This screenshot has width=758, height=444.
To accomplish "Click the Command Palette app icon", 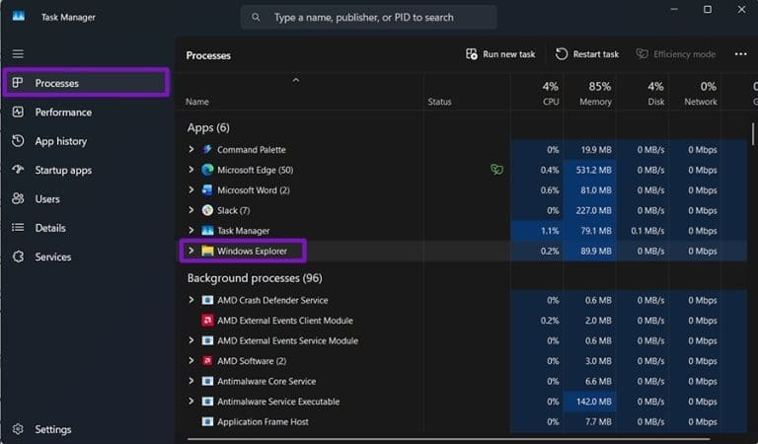I will pyautogui.click(x=207, y=149).
